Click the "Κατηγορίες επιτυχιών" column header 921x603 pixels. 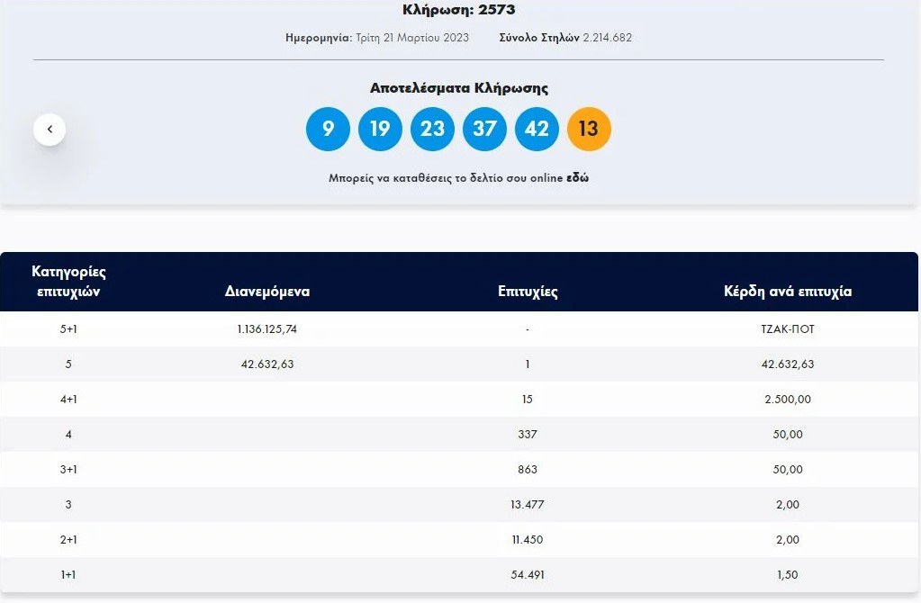coord(68,281)
